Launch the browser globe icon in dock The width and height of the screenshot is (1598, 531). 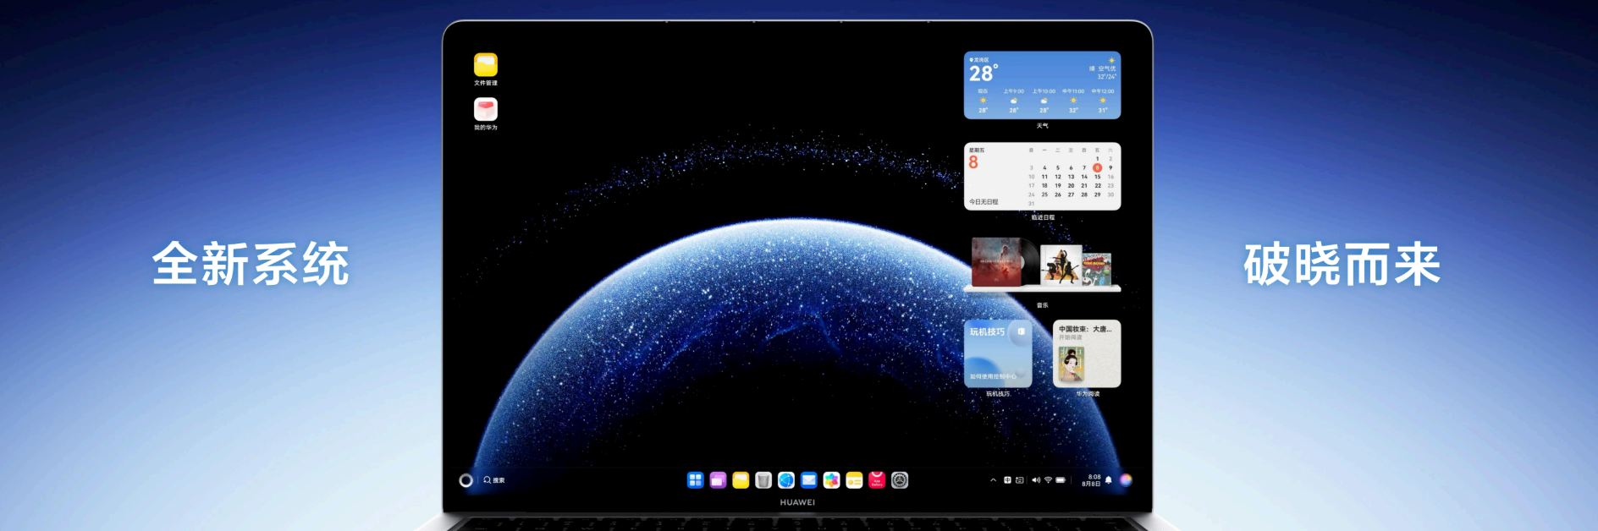(786, 480)
